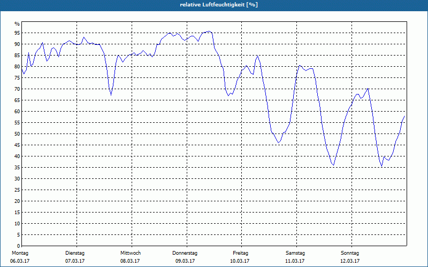Select the 'Montag' day label

point(20,253)
